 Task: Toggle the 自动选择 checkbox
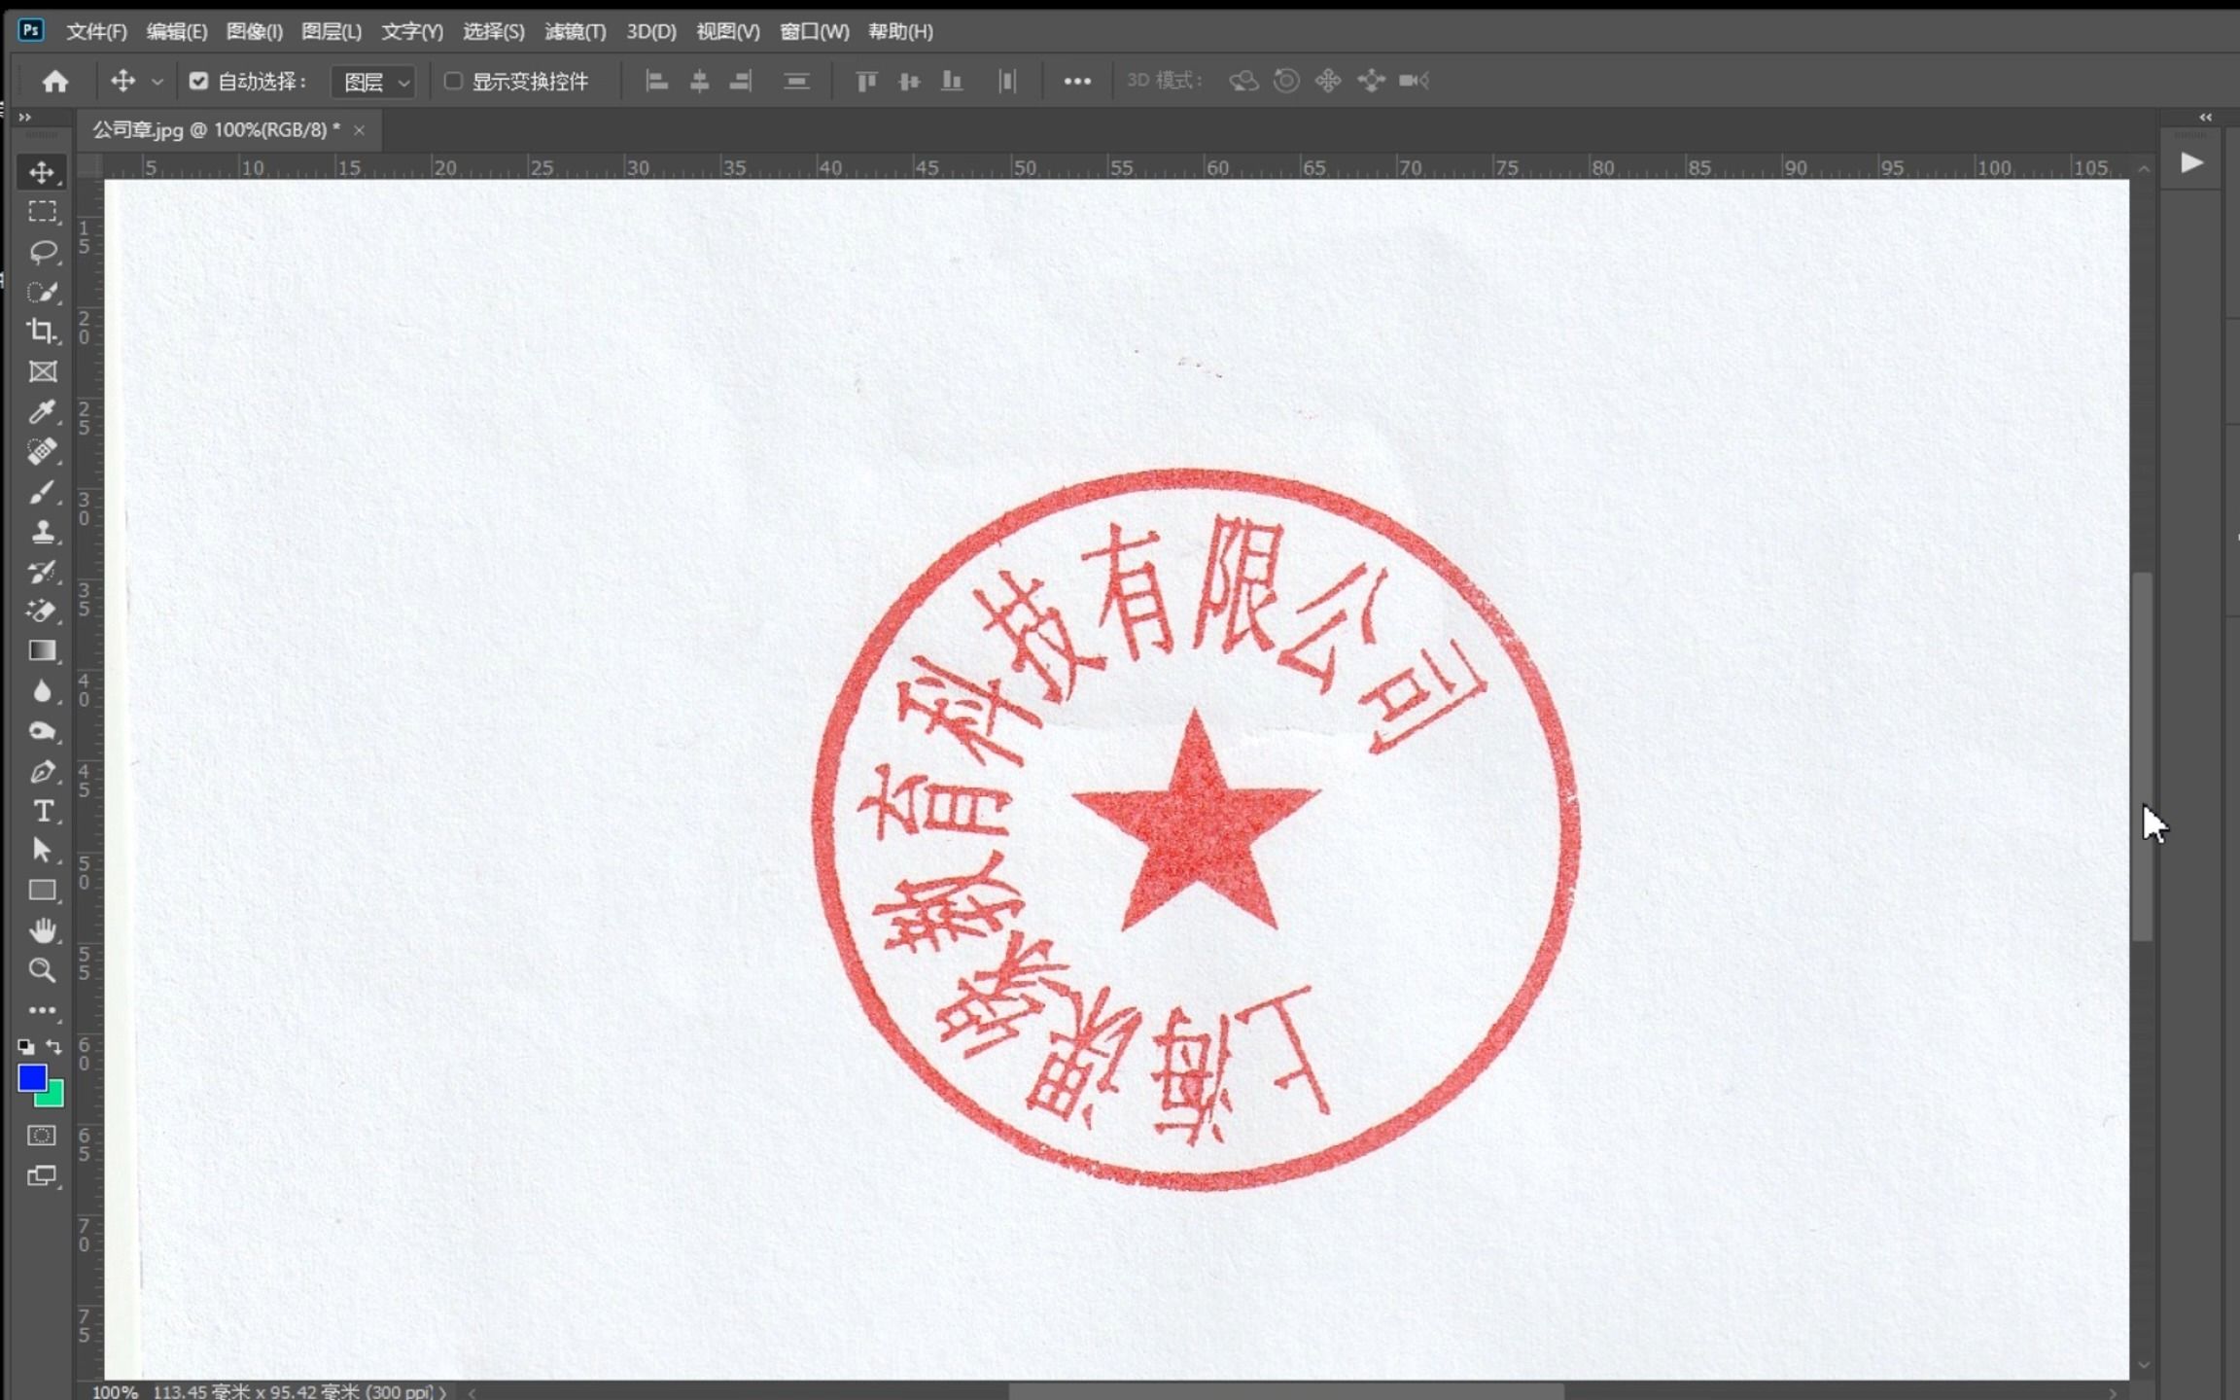pos(198,81)
